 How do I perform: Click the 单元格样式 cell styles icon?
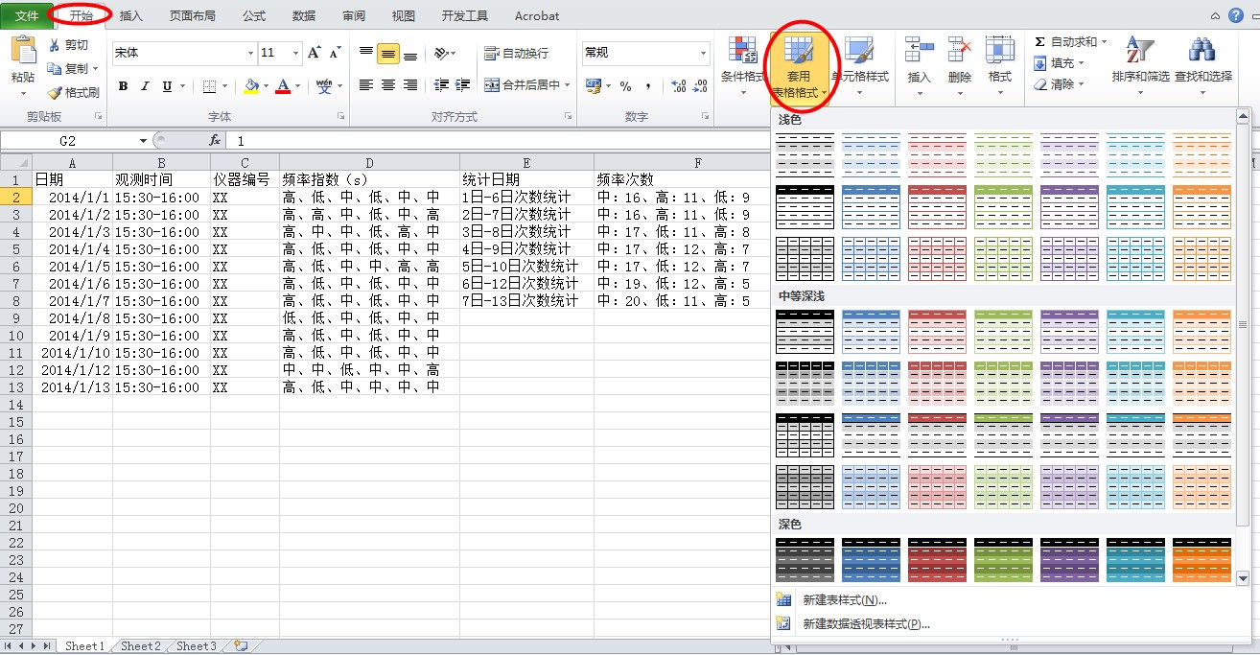(x=859, y=51)
